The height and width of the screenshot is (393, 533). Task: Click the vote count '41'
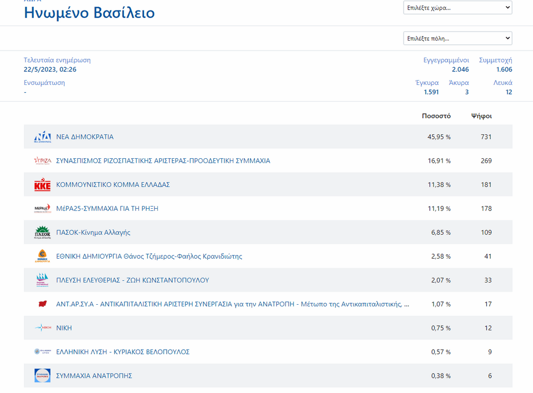tap(488, 256)
